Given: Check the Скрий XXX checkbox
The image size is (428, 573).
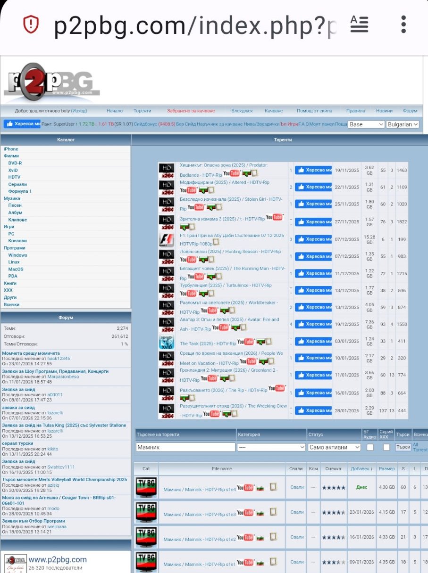Looking at the screenshot, I should 386,447.
